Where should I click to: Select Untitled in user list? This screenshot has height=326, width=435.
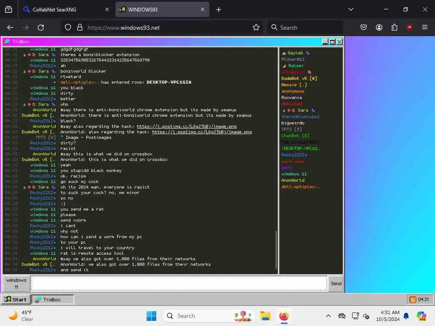pyautogui.click(x=291, y=104)
